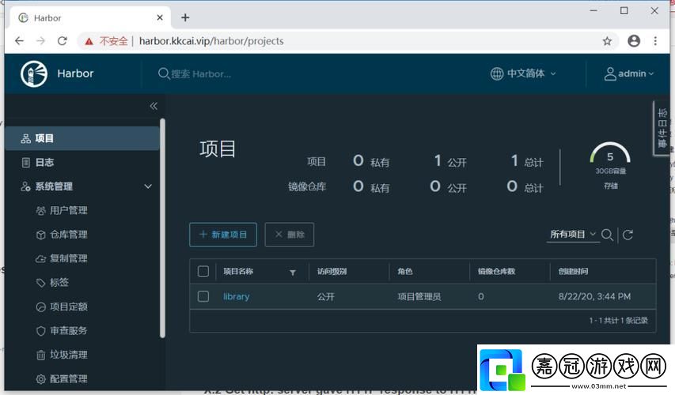Click the 审查服务 shield icon
675x395 pixels.
(40, 331)
